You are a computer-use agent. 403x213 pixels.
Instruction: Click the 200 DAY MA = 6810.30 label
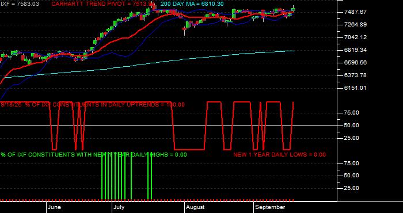[192, 4]
